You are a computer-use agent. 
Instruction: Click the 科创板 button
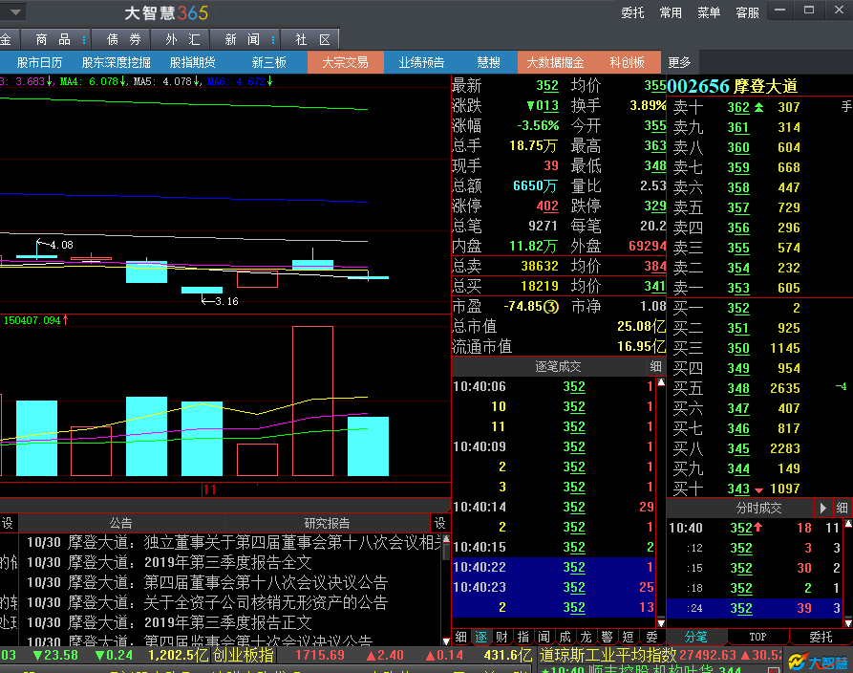(x=627, y=63)
